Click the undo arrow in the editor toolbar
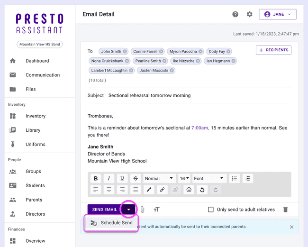Image resolution: width=308 pixels, height=247 pixels. pyautogui.click(x=202, y=190)
